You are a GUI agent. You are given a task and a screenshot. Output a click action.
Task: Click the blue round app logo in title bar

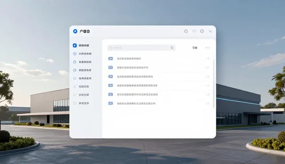[75, 31]
